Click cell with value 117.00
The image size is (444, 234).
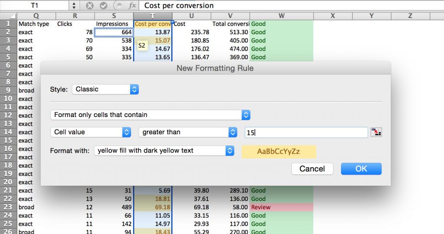coord(231,224)
